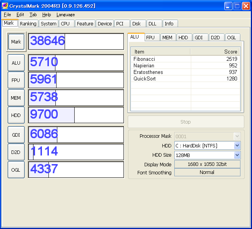This screenshot has height=229, width=252.
Task: Open the File menu
Action: (x=7, y=15)
